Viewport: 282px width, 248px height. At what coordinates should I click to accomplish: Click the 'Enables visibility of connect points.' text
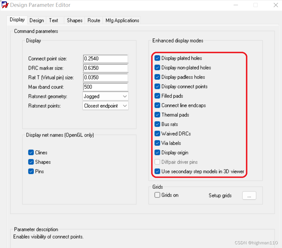pyautogui.click(x=48, y=237)
